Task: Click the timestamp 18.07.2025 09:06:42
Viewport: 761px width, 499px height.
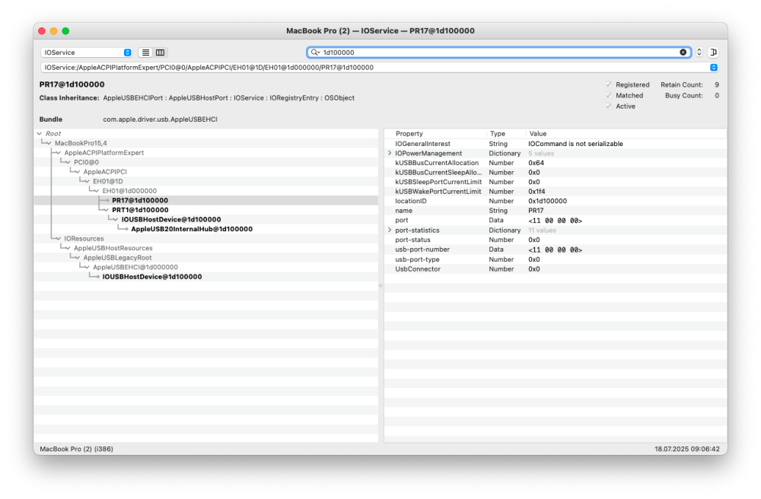Action: pos(687,449)
